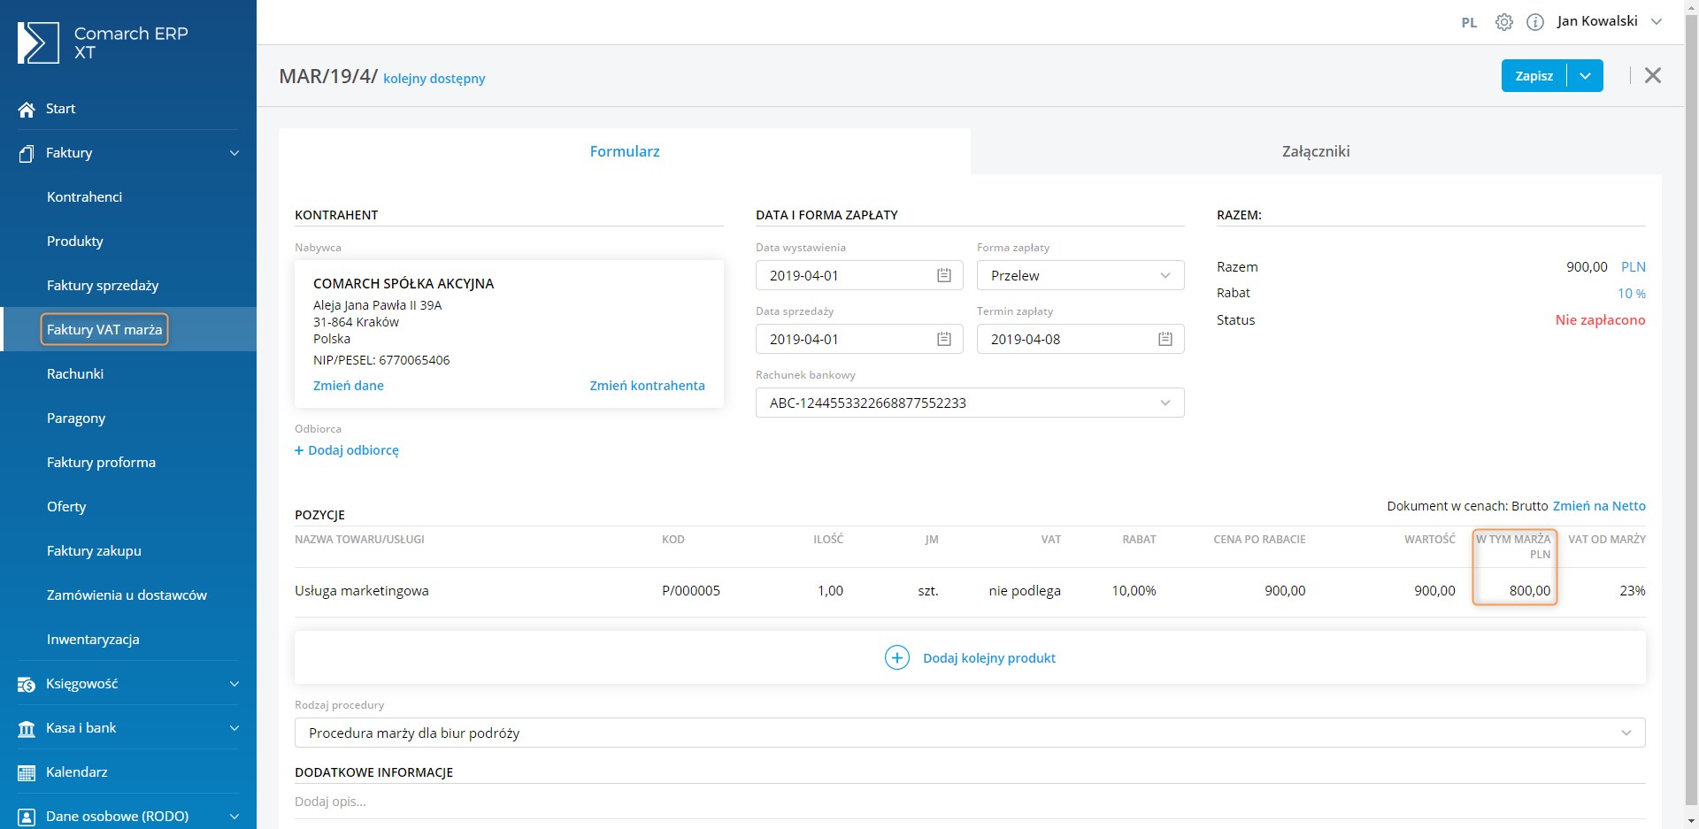The height and width of the screenshot is (829, 1699).
Task: Open calendar picker for Termin zapłaty
Action: click(1165, 339)
